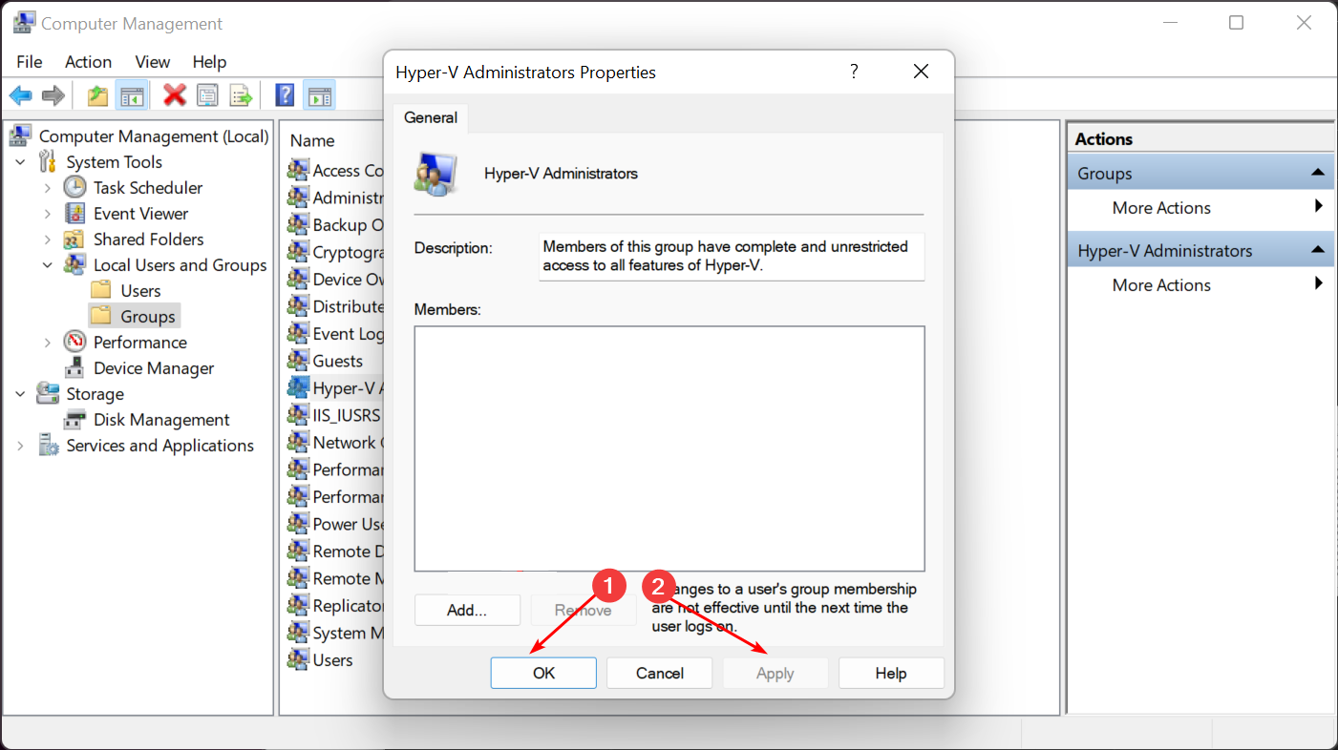Select the 'Event Log' group row
The height and width of the screenshot is (750, 1338).
tap(335, 334)
